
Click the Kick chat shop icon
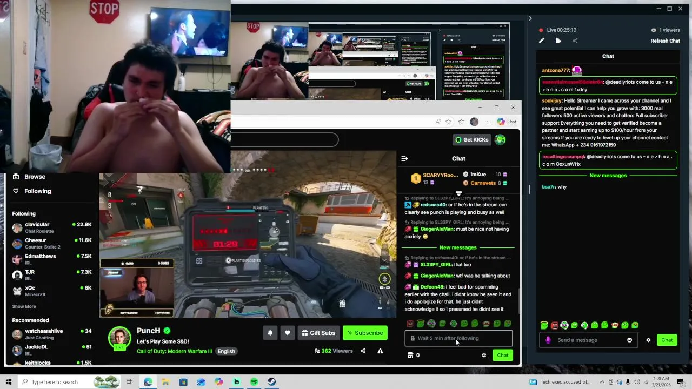coord(410,355)
